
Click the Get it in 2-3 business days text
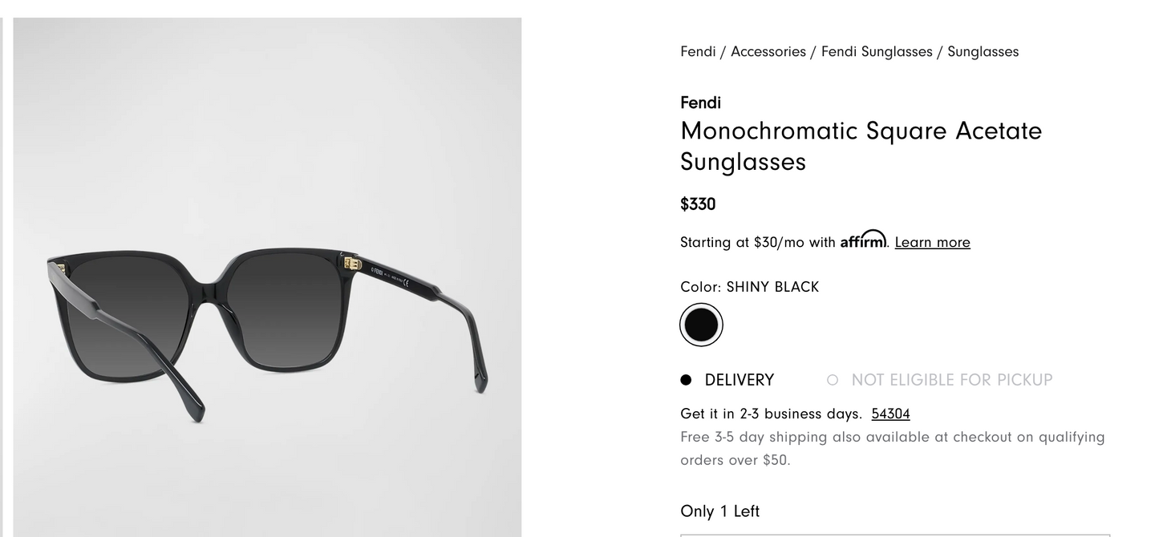771,414
